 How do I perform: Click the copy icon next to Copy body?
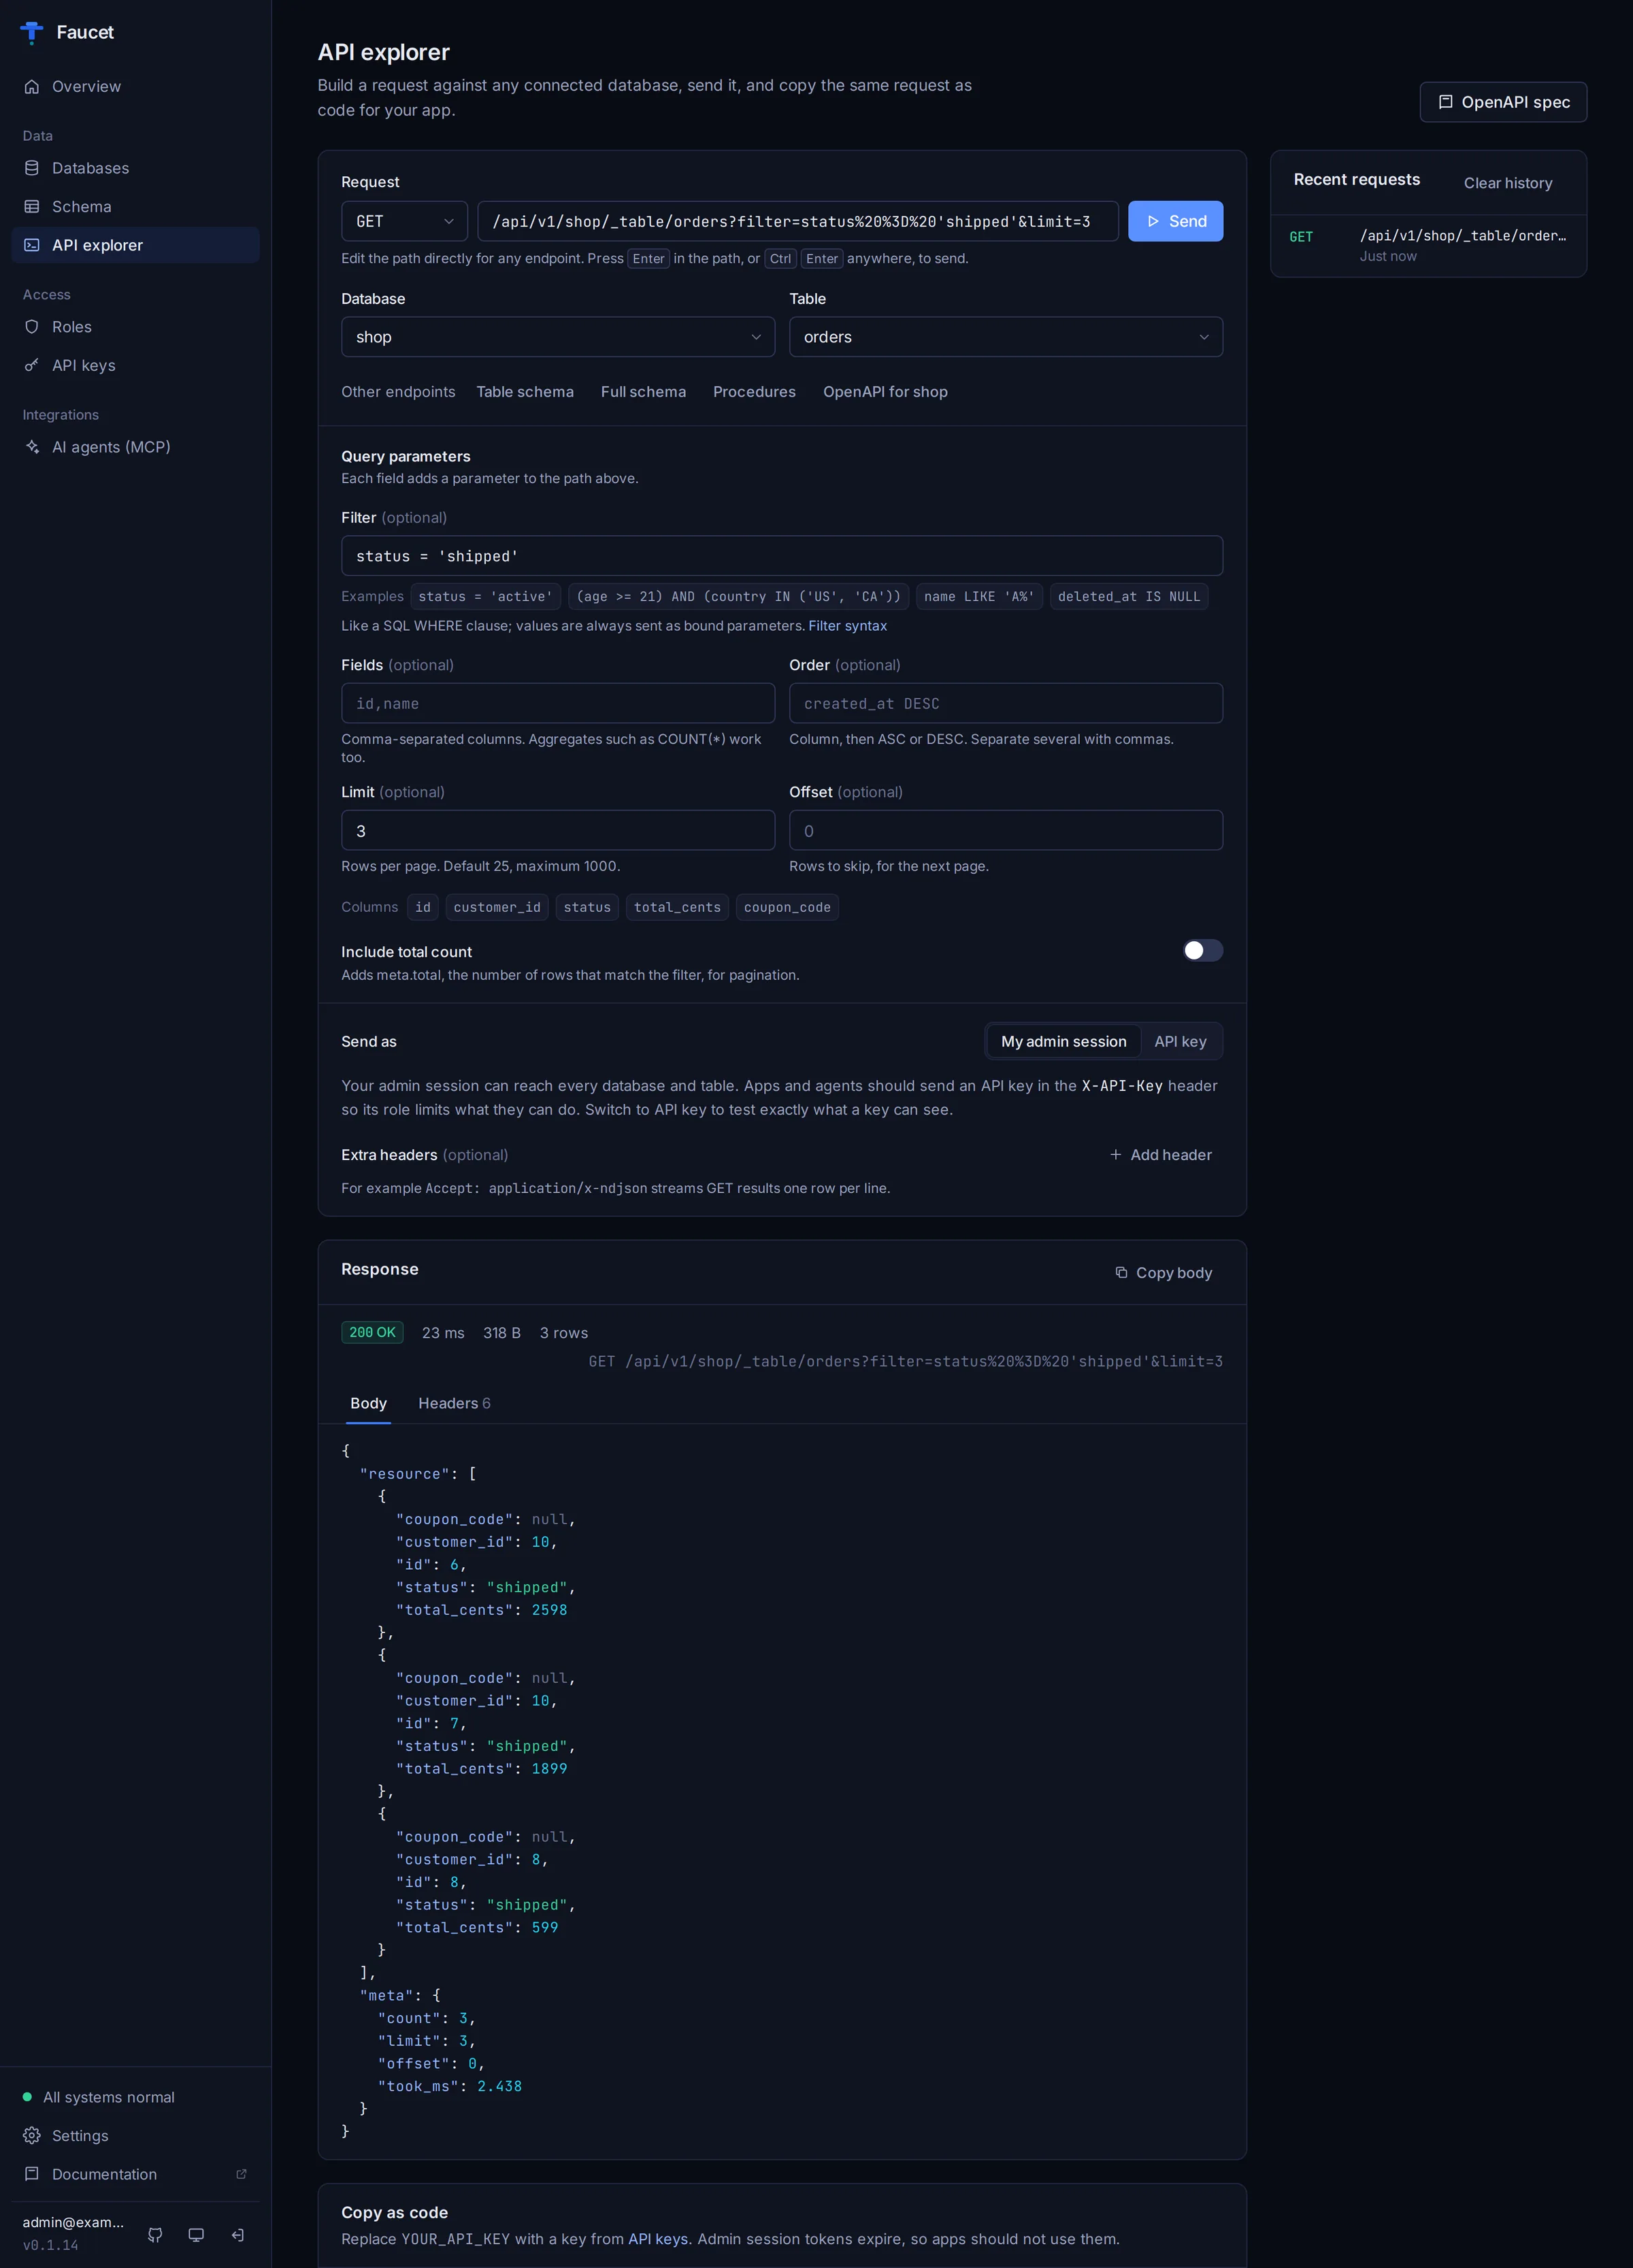coord(1121,1273)
